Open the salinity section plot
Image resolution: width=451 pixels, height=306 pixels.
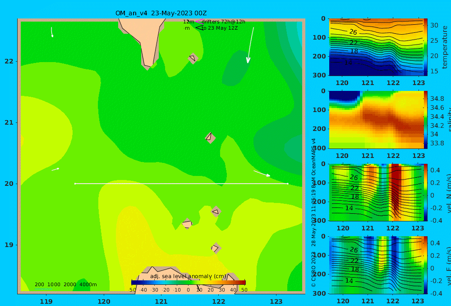[377, 120]
